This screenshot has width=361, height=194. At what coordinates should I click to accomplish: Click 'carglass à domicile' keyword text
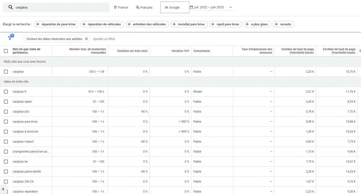point(25,131)
